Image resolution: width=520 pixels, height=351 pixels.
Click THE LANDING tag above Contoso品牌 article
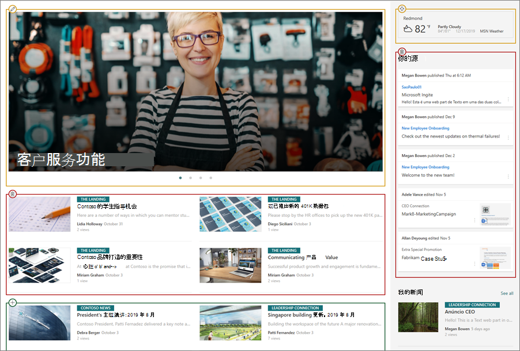pyautogui.click(x=93, y=250)
